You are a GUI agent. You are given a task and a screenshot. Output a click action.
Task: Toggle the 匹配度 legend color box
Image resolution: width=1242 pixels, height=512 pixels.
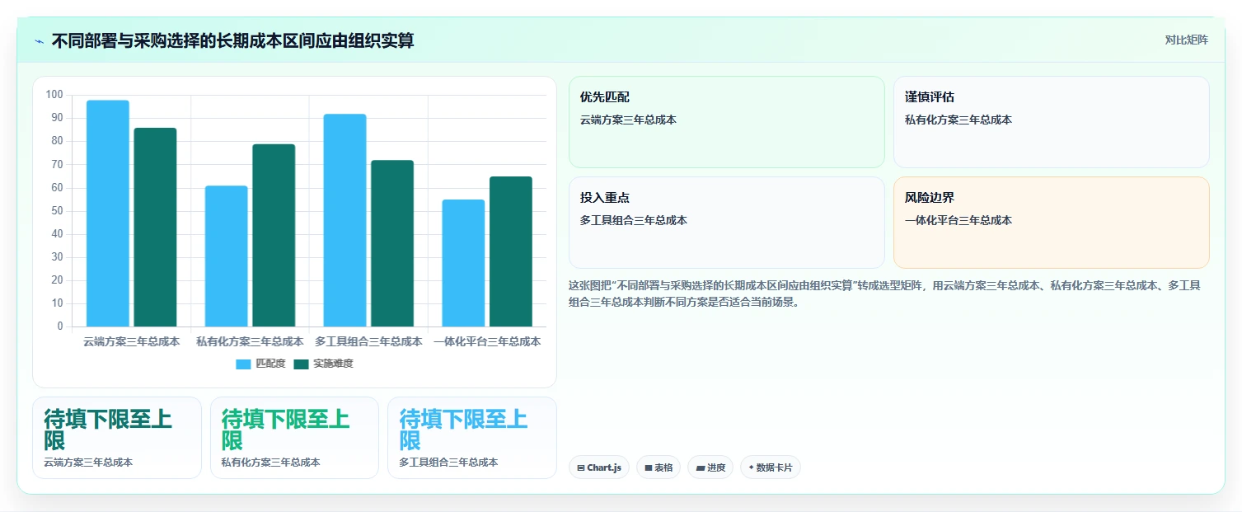[x=243, y=364]
